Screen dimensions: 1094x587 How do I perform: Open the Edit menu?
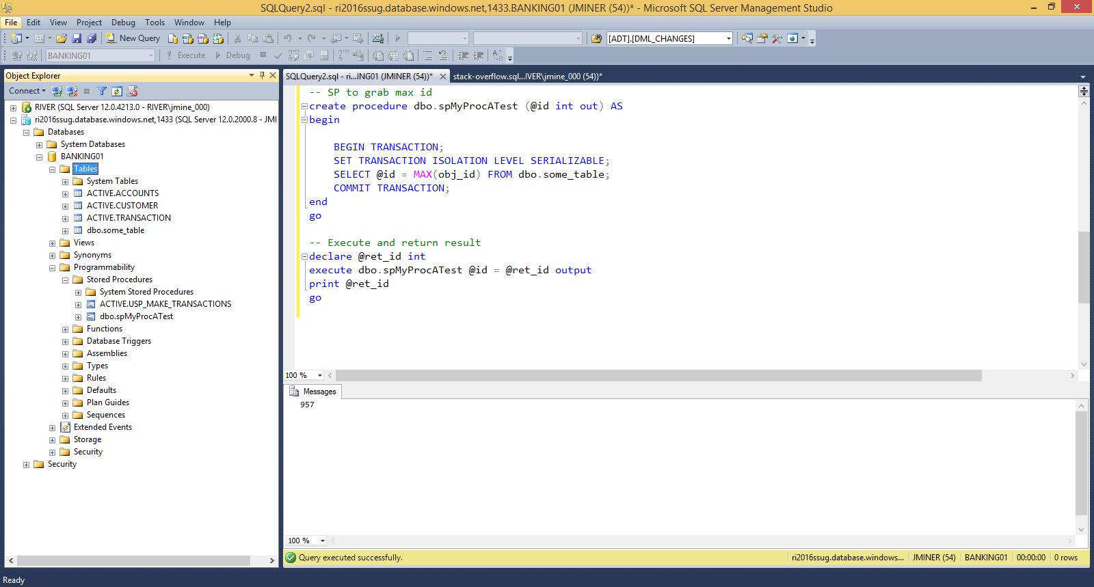[34, 22]
